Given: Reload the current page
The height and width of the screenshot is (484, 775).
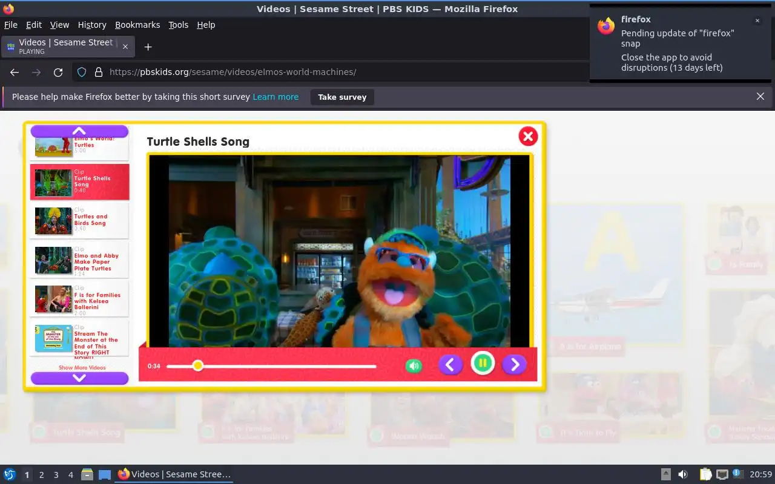Looking at the screenshot, I should click(58, 72).
